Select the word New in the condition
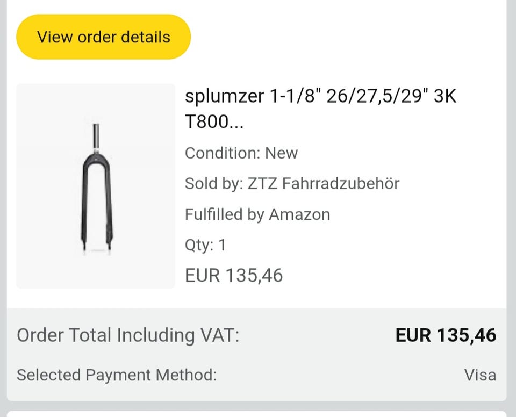The height and width of the screenshot is (417, 516). pyautogui.click(x=281, y=153)
